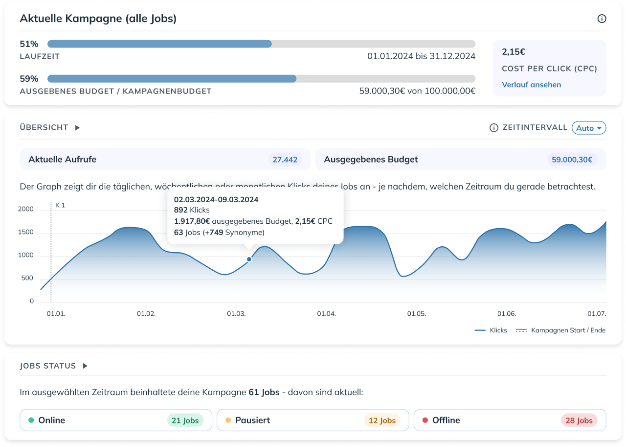This screenshot has width=626, height=447.
Task: Click the red Offline status dot
Action: point(425,420)
